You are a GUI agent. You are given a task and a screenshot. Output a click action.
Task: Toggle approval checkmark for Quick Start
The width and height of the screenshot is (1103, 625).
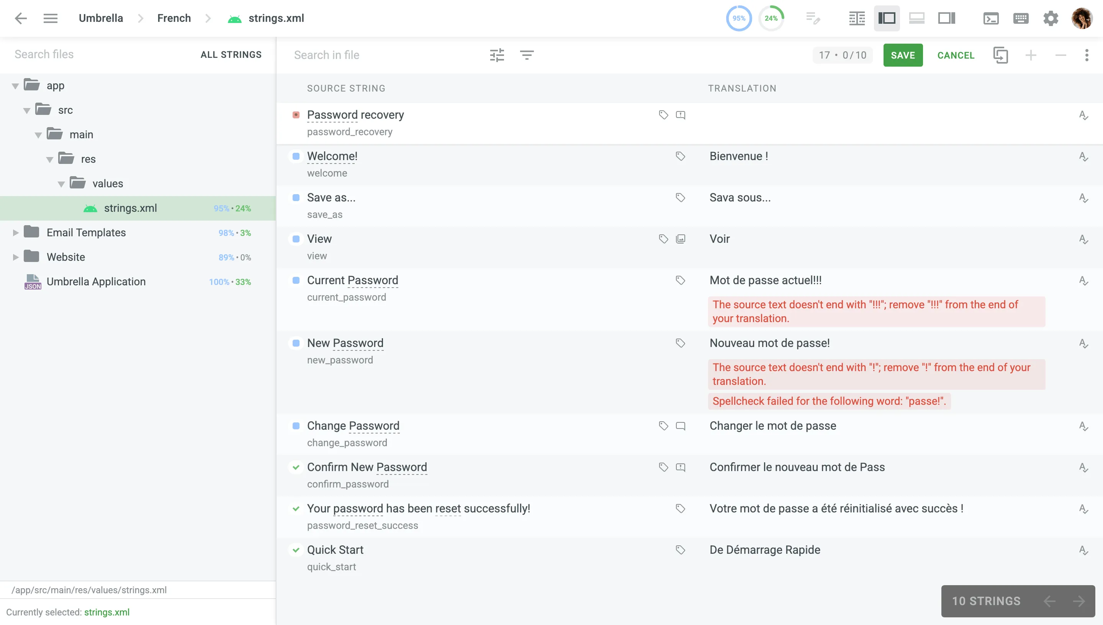coord(296,550)
